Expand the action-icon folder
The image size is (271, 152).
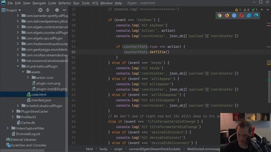[28, 78]
